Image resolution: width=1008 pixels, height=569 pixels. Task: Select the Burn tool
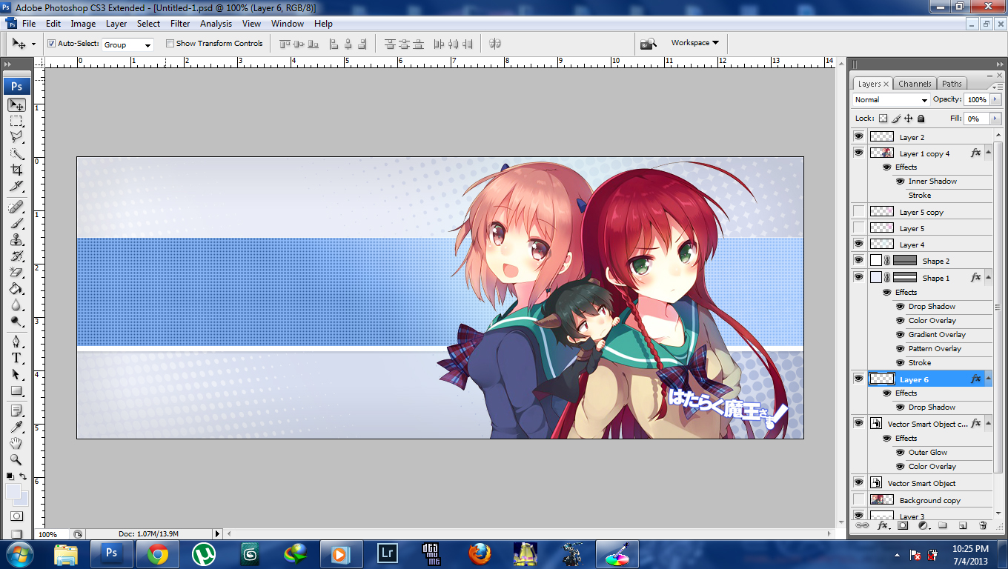(x=16, y=321)
